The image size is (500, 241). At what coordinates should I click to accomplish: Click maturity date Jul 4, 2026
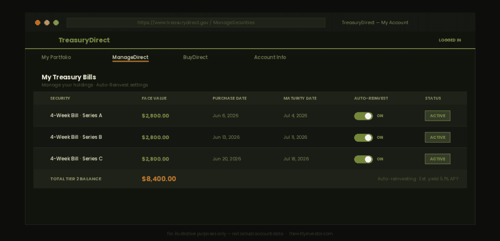pyautogui.click(x=295, y=116)
